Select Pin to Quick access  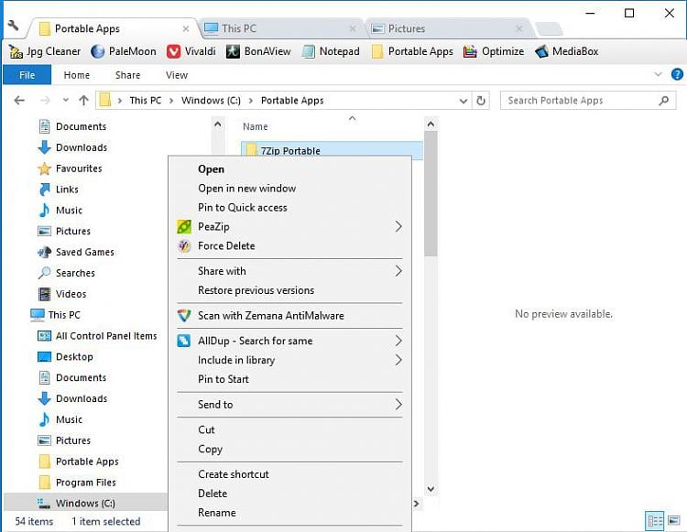[289, 208]
